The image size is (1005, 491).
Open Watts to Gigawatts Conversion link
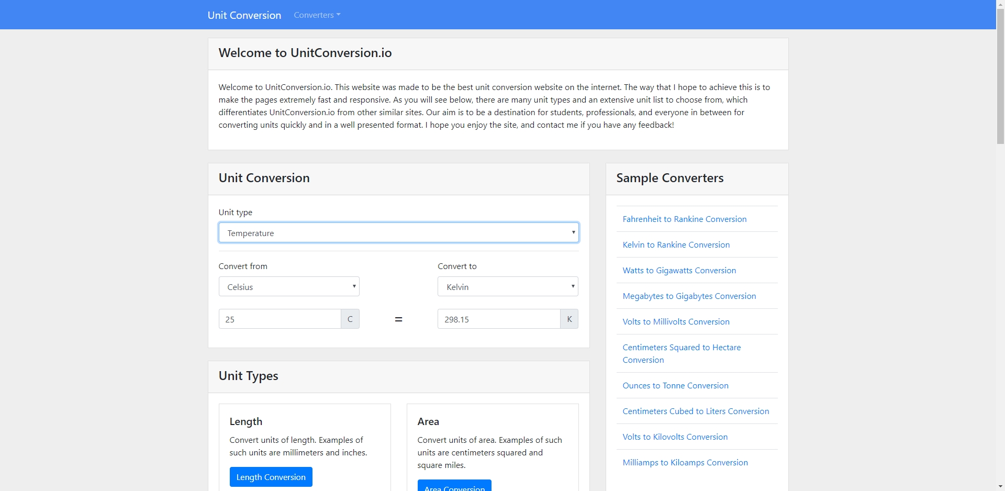pyautogui.click(x=679, y=271)
